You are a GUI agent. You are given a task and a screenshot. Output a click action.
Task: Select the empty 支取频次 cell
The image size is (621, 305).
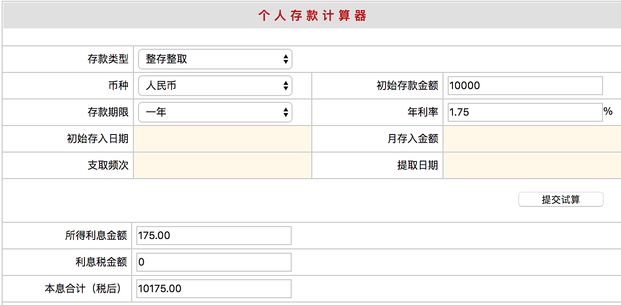coord(223,165)
